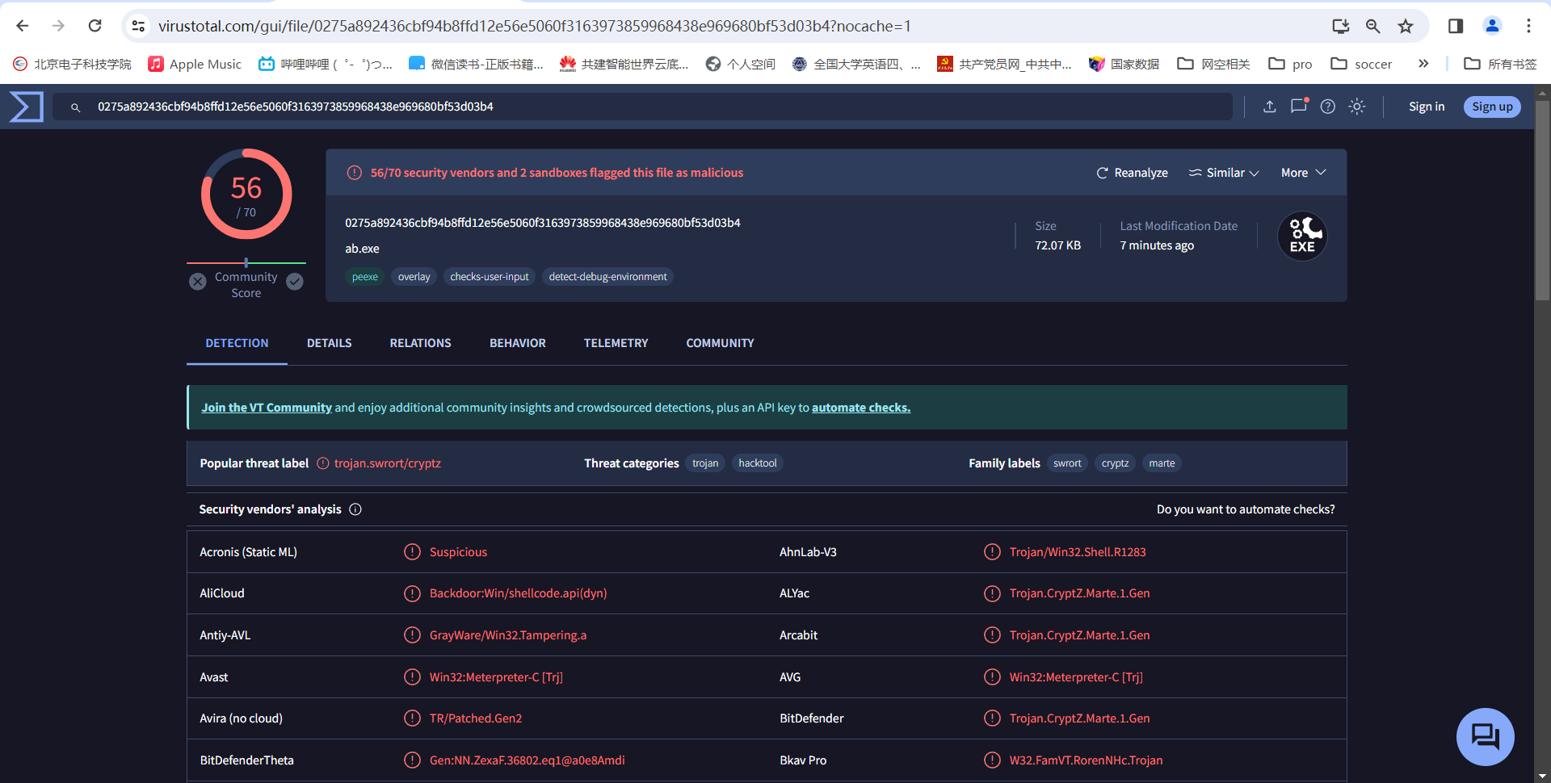
Task: Click the info icon beside Security vendors' analysis
Action: [355, 509]
